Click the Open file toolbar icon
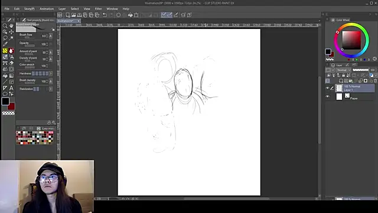The image size is (378, 213). 73,15
